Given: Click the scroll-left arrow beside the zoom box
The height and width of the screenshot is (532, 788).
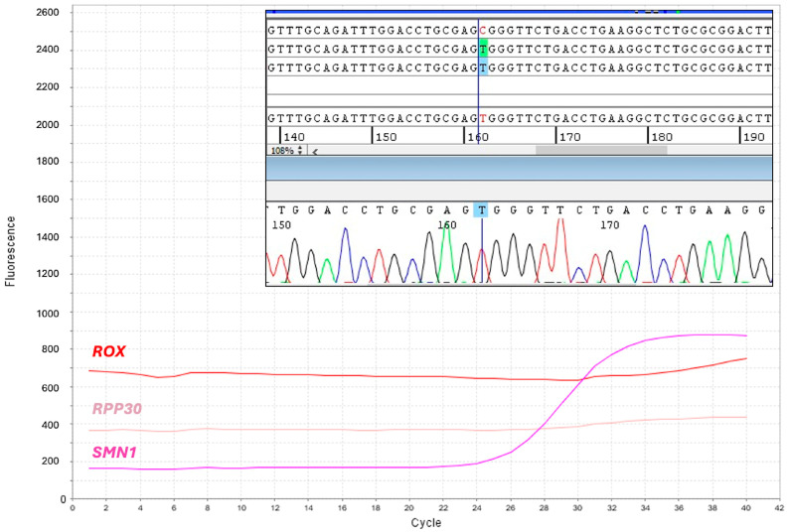Looking at the screenshot, I should 315,150.
